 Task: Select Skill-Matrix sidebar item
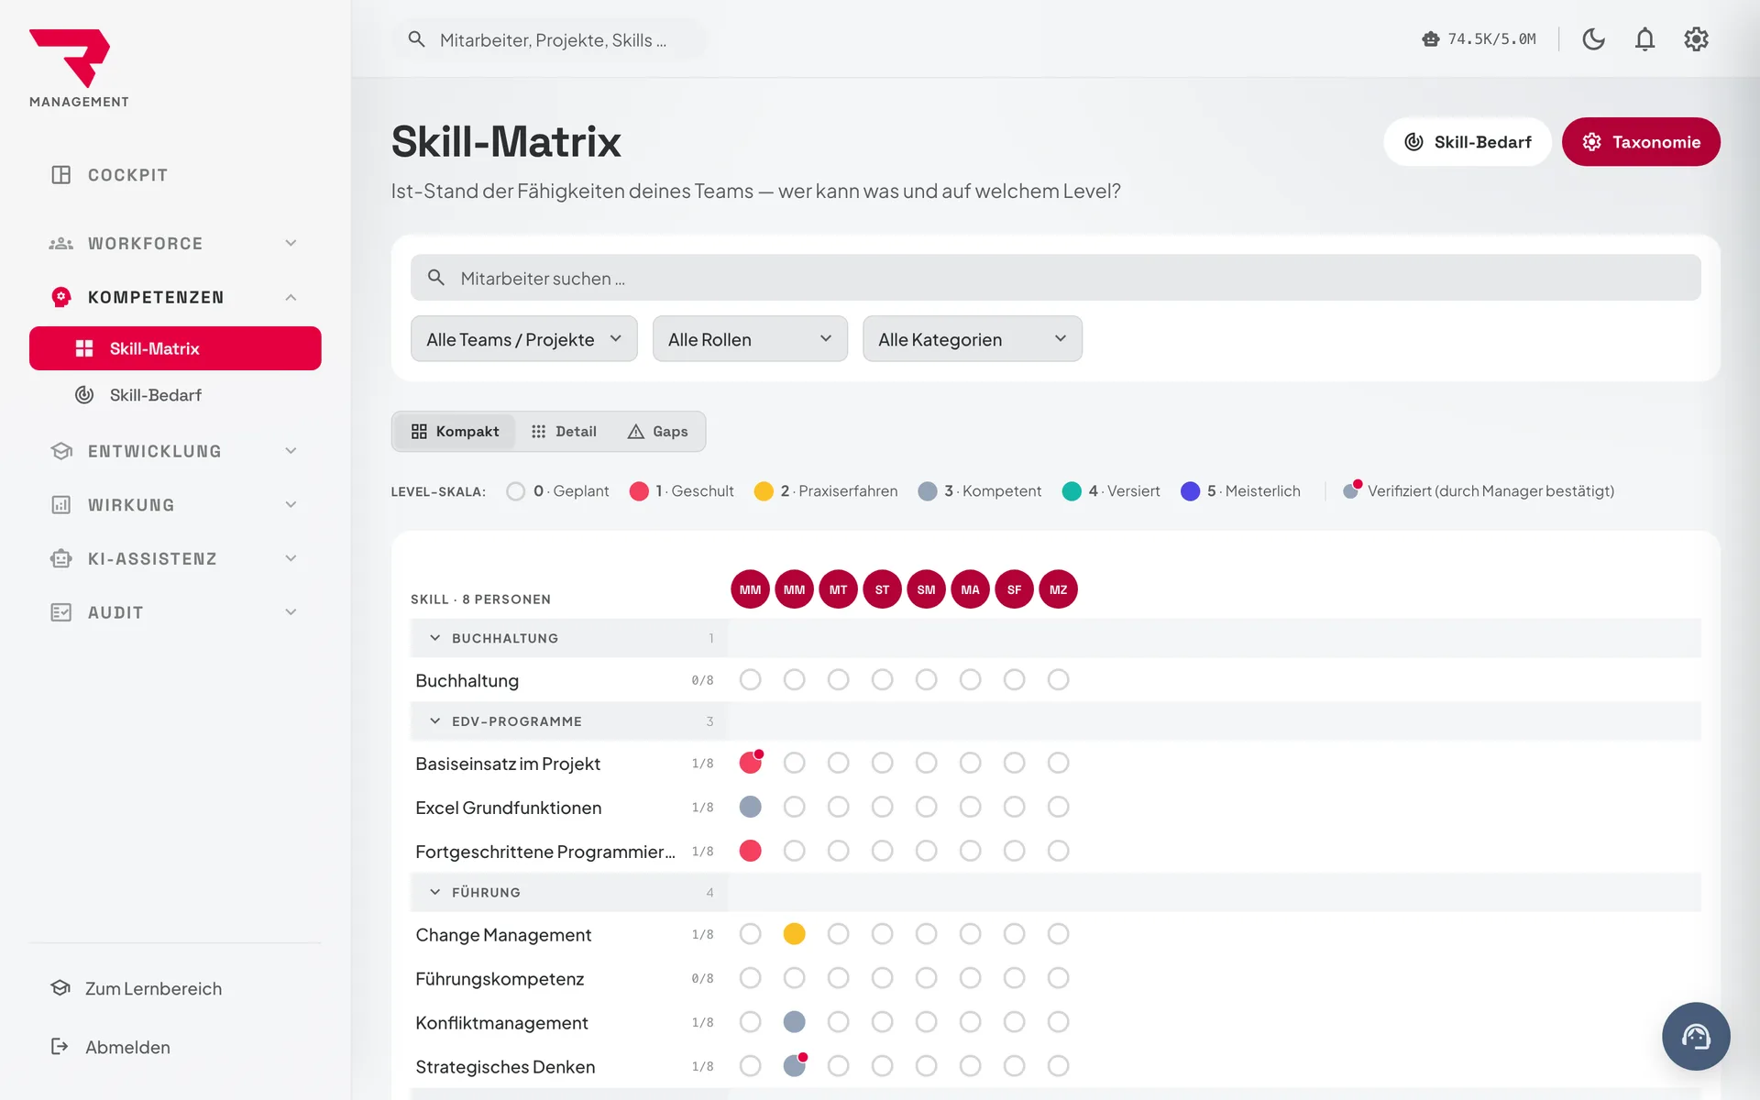(175, 348)
